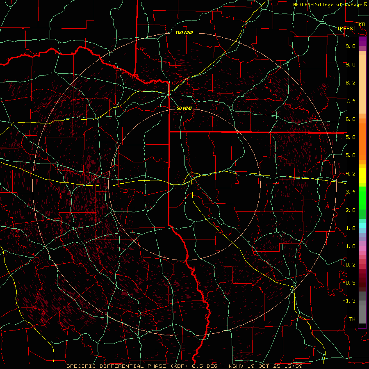Click the 8.2 value on the color scale
Image resolution: width=369 pixels, height=369 pixels.
coord(351,82)
